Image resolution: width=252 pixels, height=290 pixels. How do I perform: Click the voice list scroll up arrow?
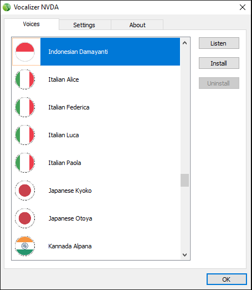184,43
